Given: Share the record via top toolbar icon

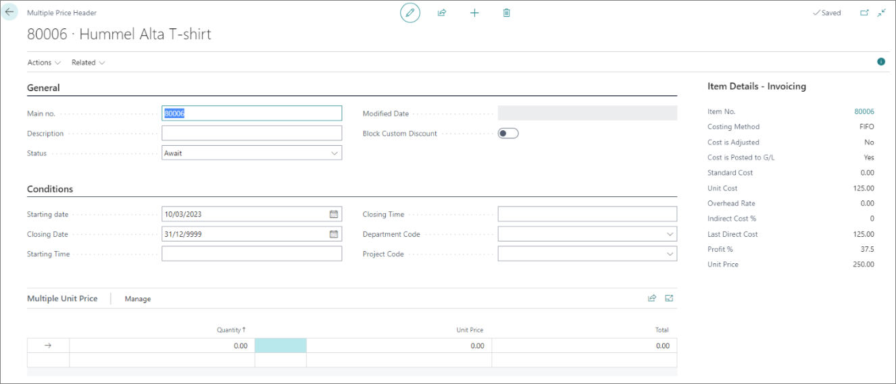Looking at the screenshot, I should (x=442, y=13).
